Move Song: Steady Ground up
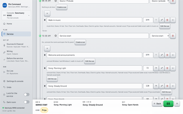Viewport: 183px width, 114px height. (x=156, y=86)
